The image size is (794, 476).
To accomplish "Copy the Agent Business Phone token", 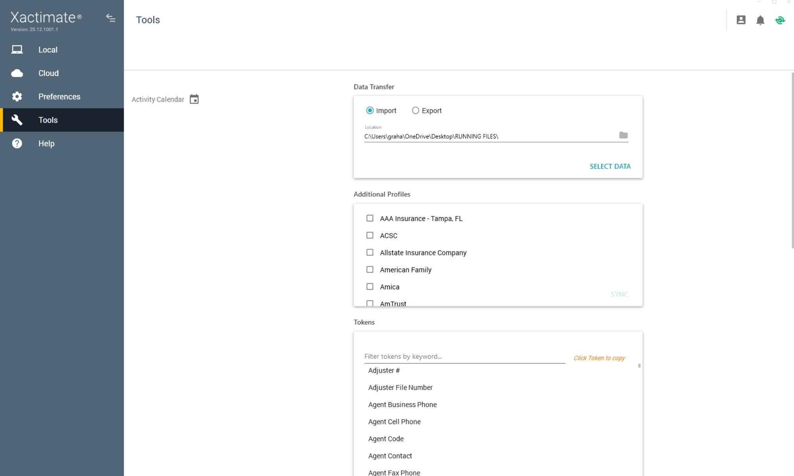I will click(x=402, y=405).
